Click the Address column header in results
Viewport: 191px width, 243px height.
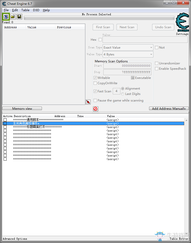(x=14, y=27)
